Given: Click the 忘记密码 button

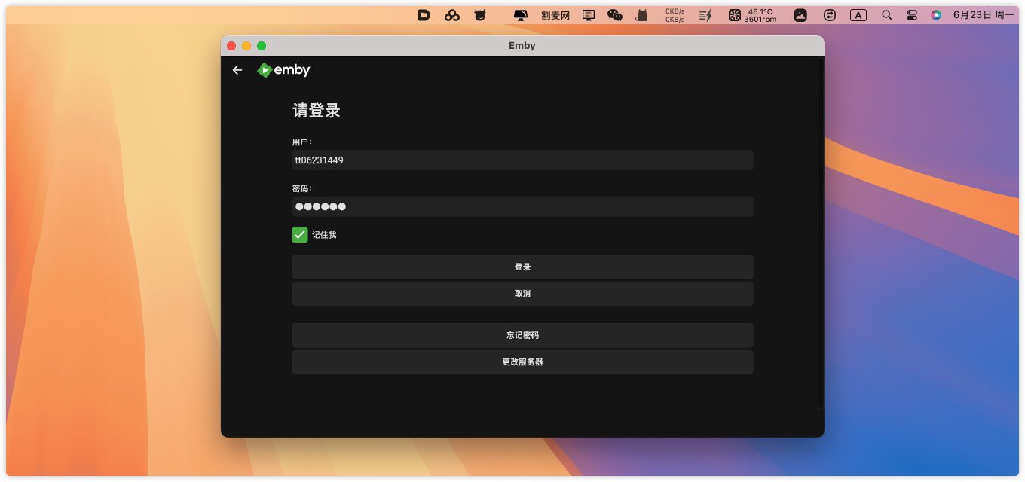Looking at the screenshot, I should tap(522, 335).
